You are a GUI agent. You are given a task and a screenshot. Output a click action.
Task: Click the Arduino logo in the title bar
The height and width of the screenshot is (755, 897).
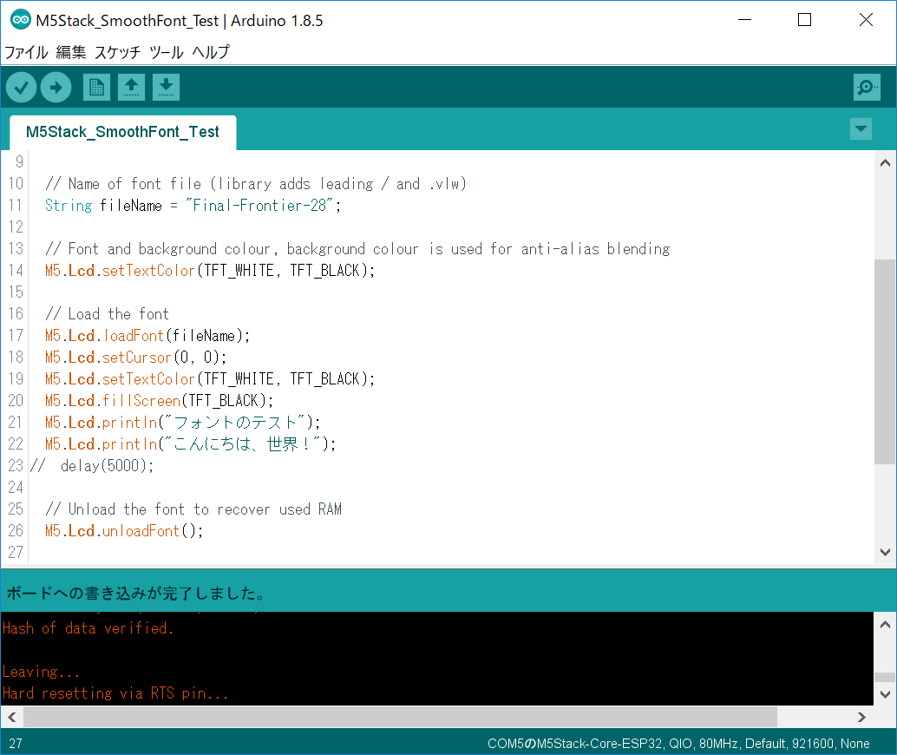click(19, 19)
